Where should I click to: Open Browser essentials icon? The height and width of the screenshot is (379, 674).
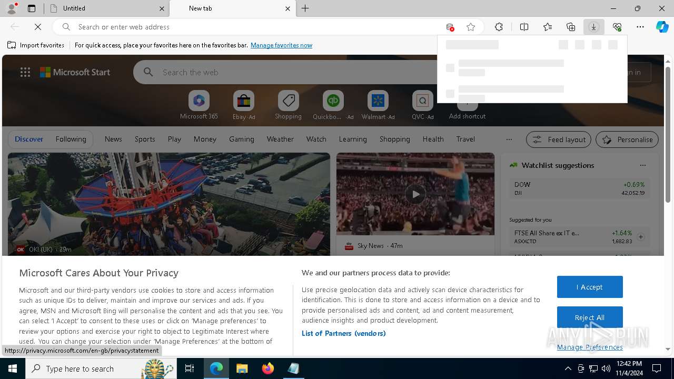[x=617, y=27]
